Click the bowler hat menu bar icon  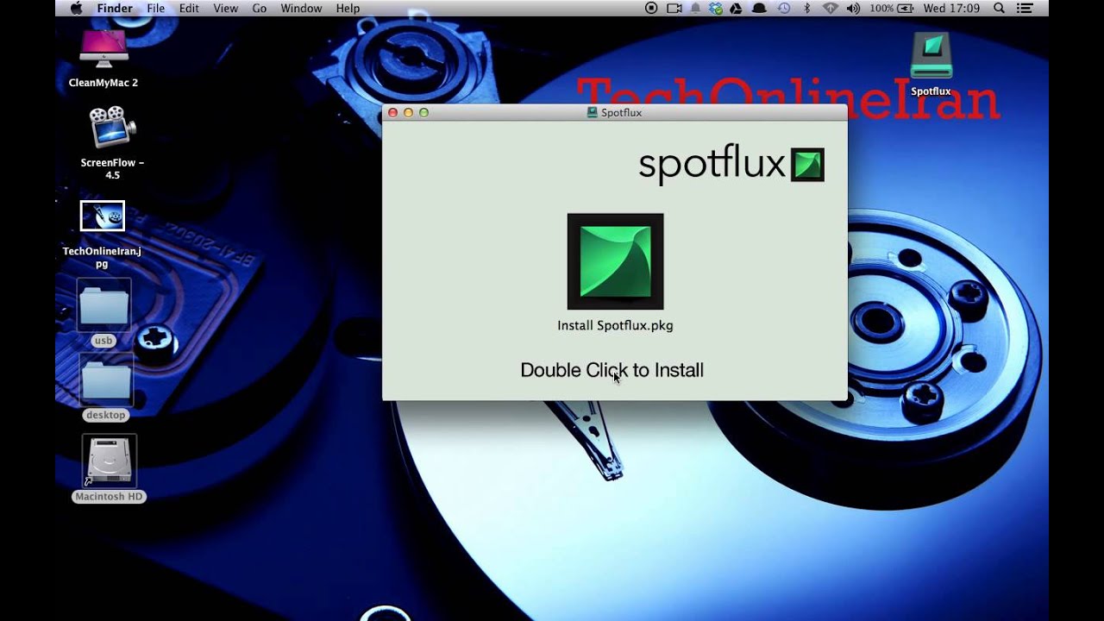click(x=759, y=8)
